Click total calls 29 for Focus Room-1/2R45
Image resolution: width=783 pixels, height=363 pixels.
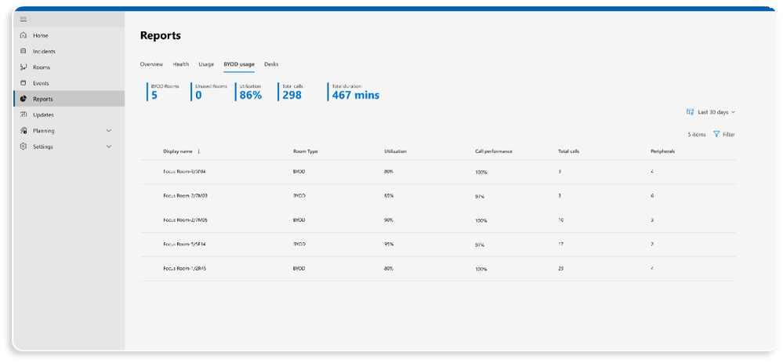[560, 268]
